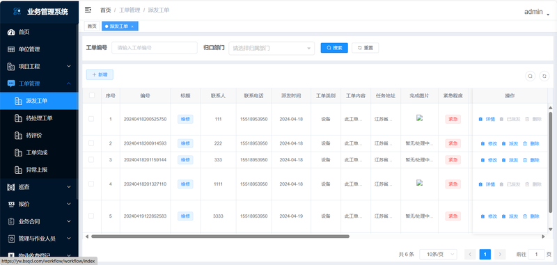
Task: Open 单位管理 in the sidebar
Action: (x=39, y=49)
